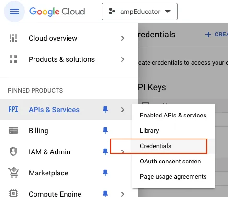Expand the Products & solutions chevron
This screenshot has height=197, width=228.
pyautogui.click(x=123, y=59)
